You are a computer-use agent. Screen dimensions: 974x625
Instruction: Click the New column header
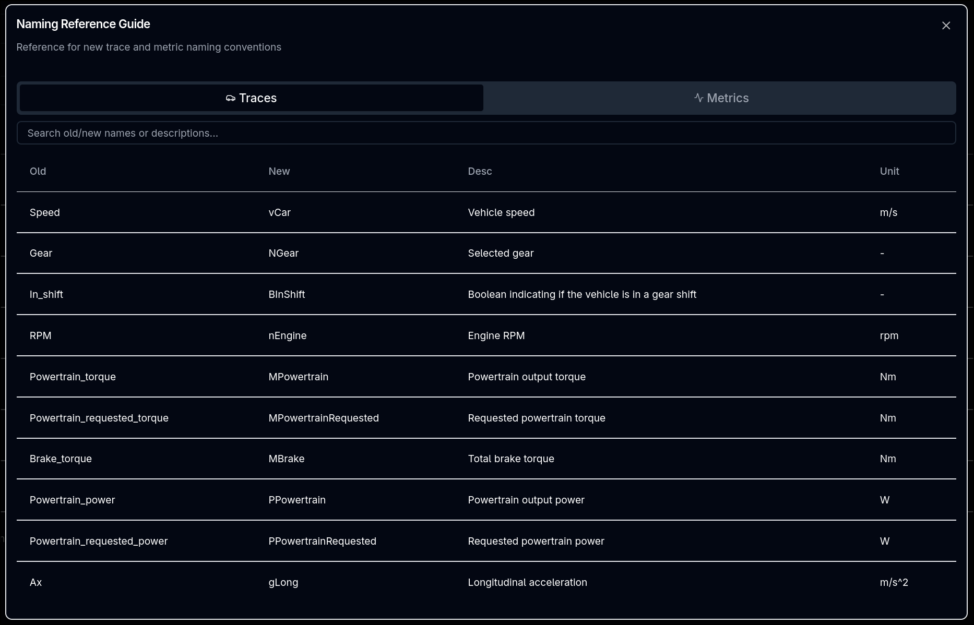(x=279, y=171)
